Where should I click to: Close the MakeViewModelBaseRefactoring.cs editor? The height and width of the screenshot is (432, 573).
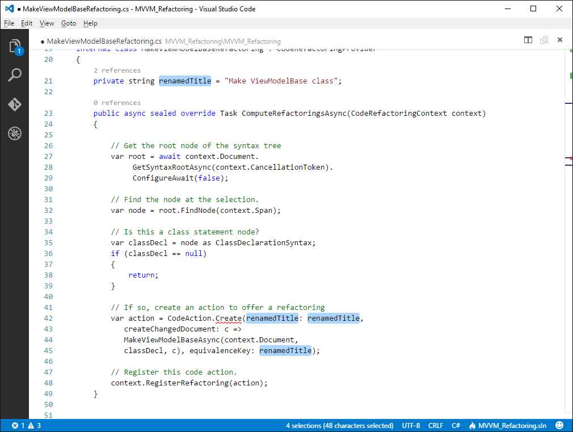[560, 40]
